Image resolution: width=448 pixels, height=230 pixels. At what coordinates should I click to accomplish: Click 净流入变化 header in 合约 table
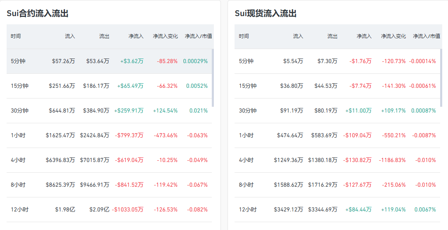165,36
